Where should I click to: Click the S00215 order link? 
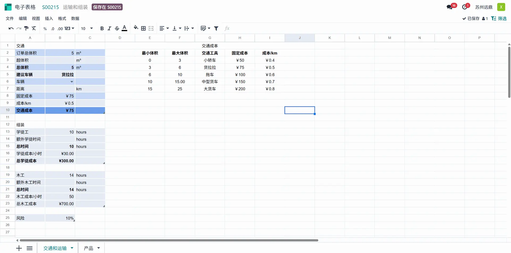click(x=51, y=7)
